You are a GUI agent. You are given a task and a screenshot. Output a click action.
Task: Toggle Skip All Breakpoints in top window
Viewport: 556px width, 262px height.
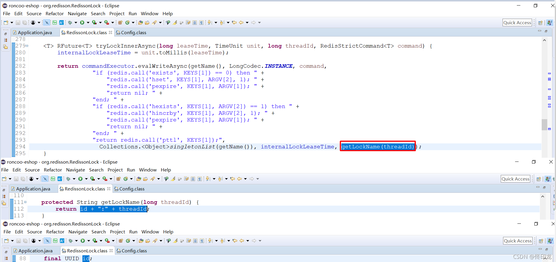click(47, 22)
